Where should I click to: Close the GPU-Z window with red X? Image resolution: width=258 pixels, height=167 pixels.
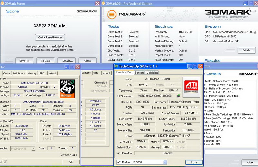pyautogui.click(x=200, y=66)
